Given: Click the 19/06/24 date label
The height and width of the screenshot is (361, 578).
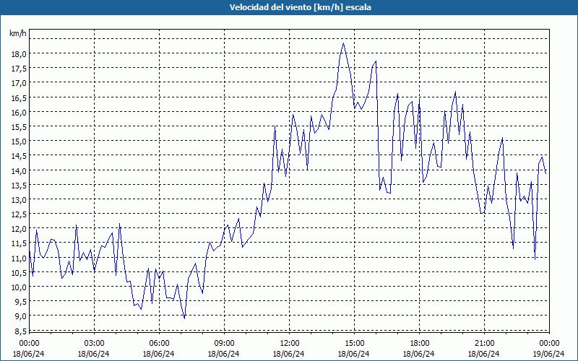Looking at the screenshot, I should (x=548, y=354).
